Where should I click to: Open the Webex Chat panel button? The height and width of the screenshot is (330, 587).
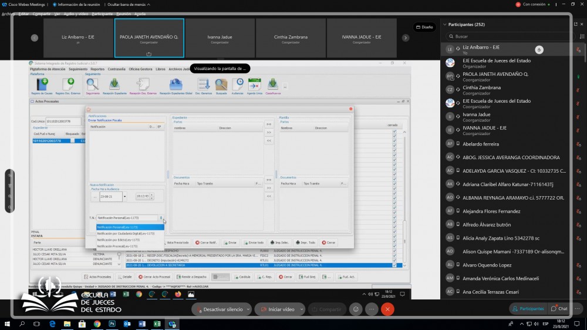[559, 309]
